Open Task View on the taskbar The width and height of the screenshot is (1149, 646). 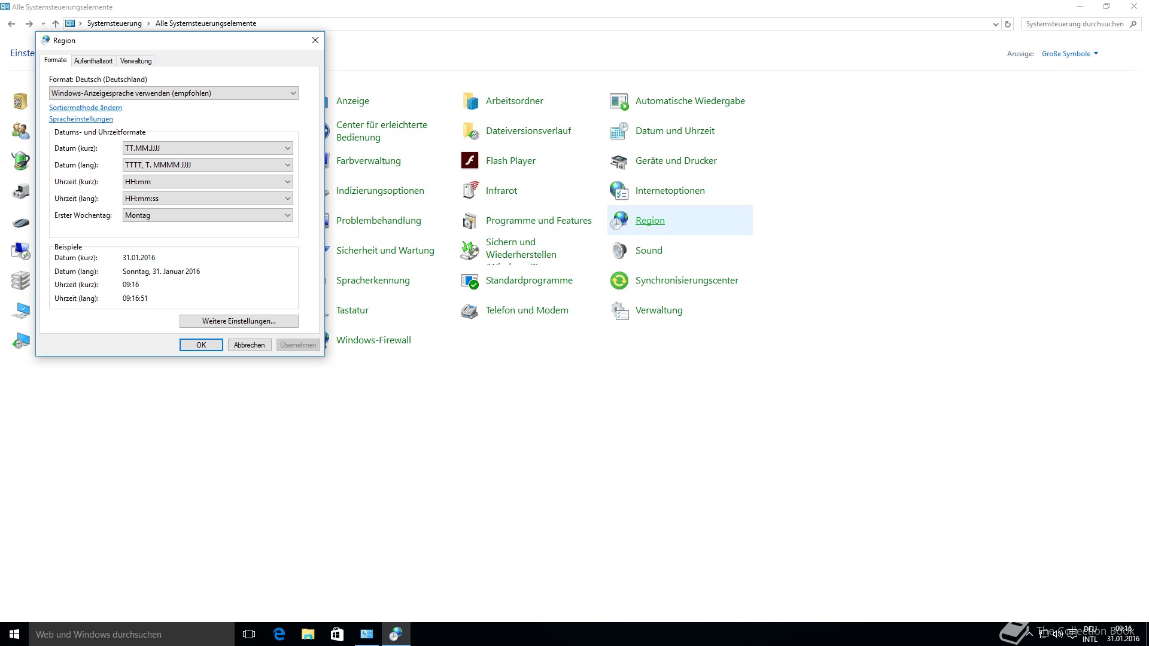(x=249, y=634)
